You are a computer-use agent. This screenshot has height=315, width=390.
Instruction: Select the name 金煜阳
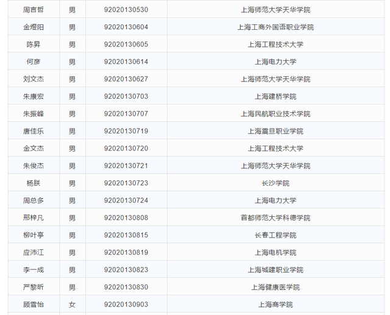pos(34,27)
